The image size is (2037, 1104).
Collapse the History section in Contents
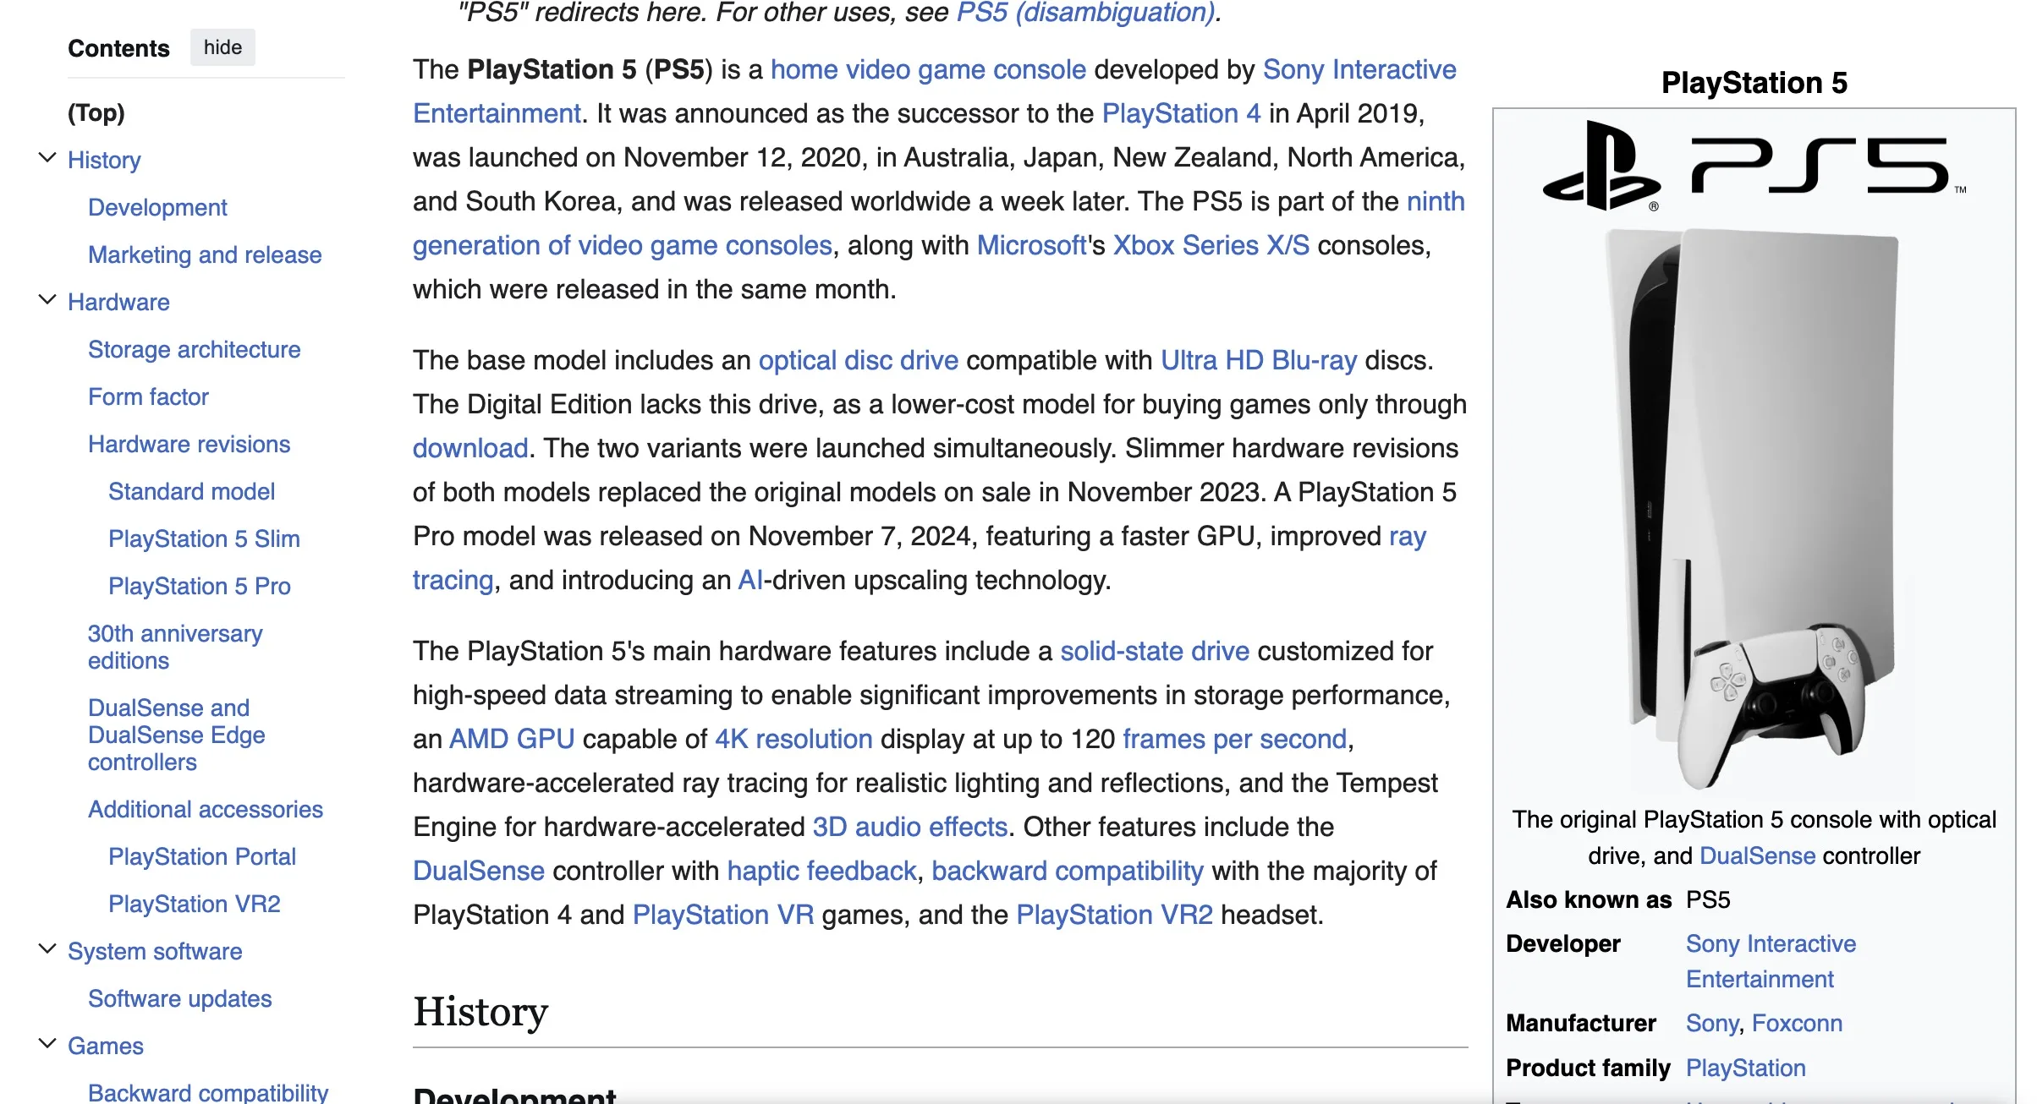pyautogui.click(x=47, y=157)
